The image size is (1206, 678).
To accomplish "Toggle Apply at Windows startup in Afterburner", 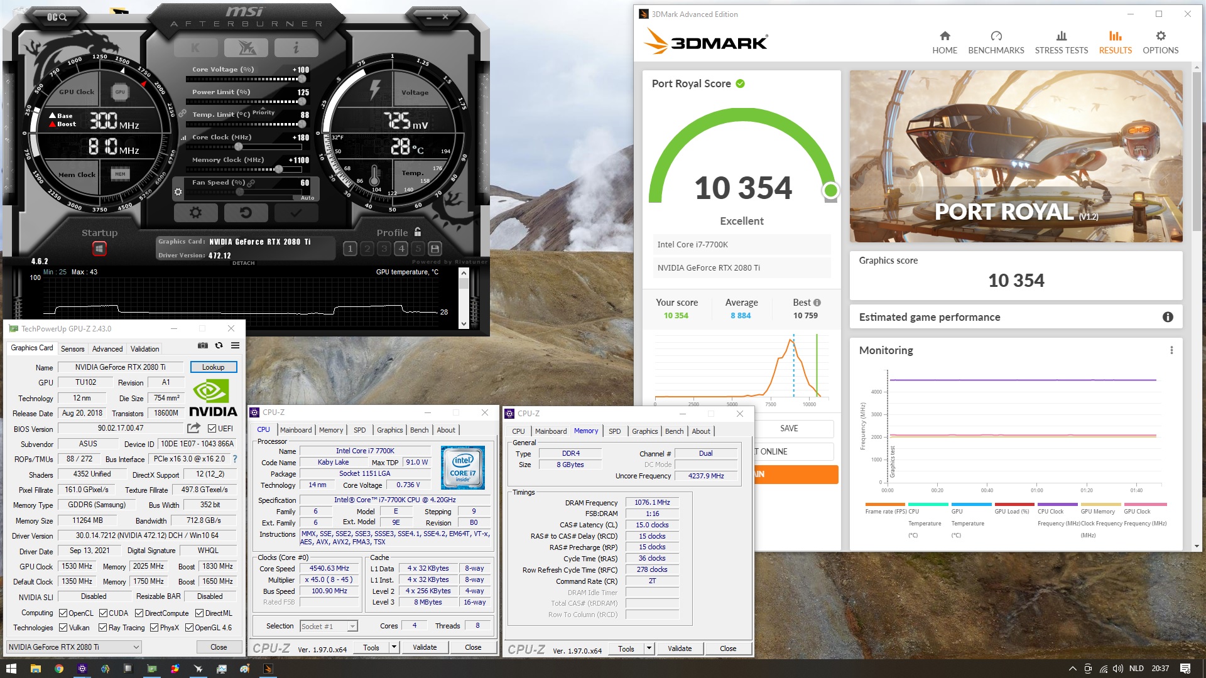I will pos(99,249).
